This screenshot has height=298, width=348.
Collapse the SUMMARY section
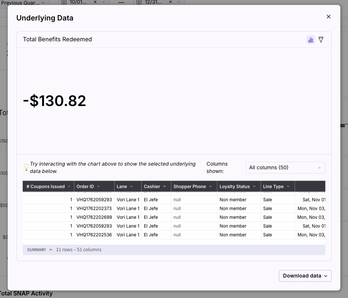pyautogui.click(x=50, y=249)
